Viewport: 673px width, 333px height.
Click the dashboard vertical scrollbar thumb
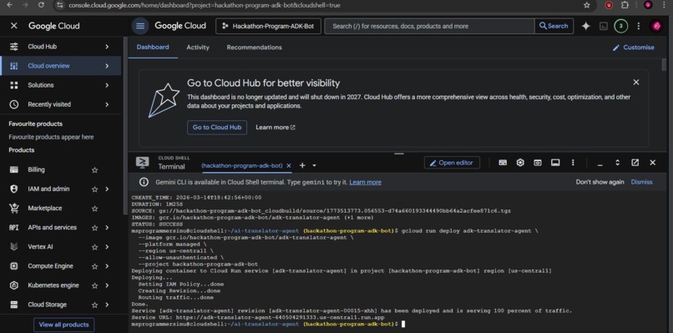point(664,65)
